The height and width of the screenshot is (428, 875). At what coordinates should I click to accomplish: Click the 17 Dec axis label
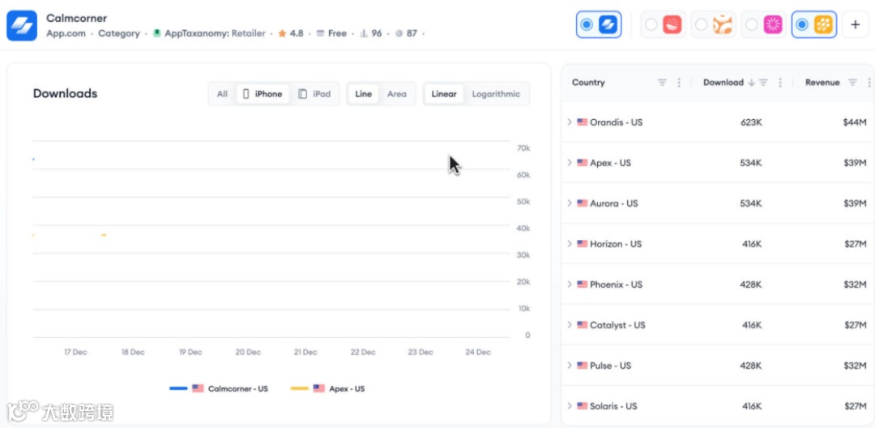[75, 353]
